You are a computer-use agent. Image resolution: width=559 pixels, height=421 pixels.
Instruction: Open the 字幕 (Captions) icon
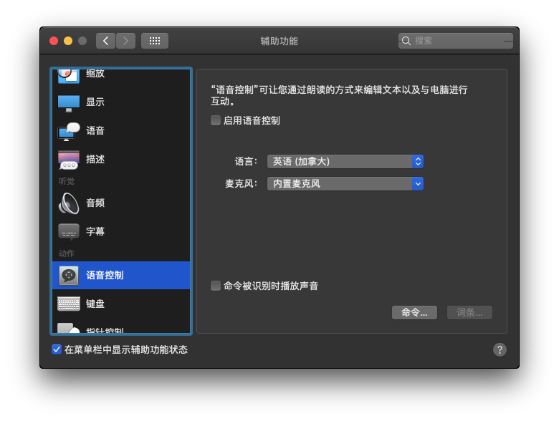tap(69, 232)
